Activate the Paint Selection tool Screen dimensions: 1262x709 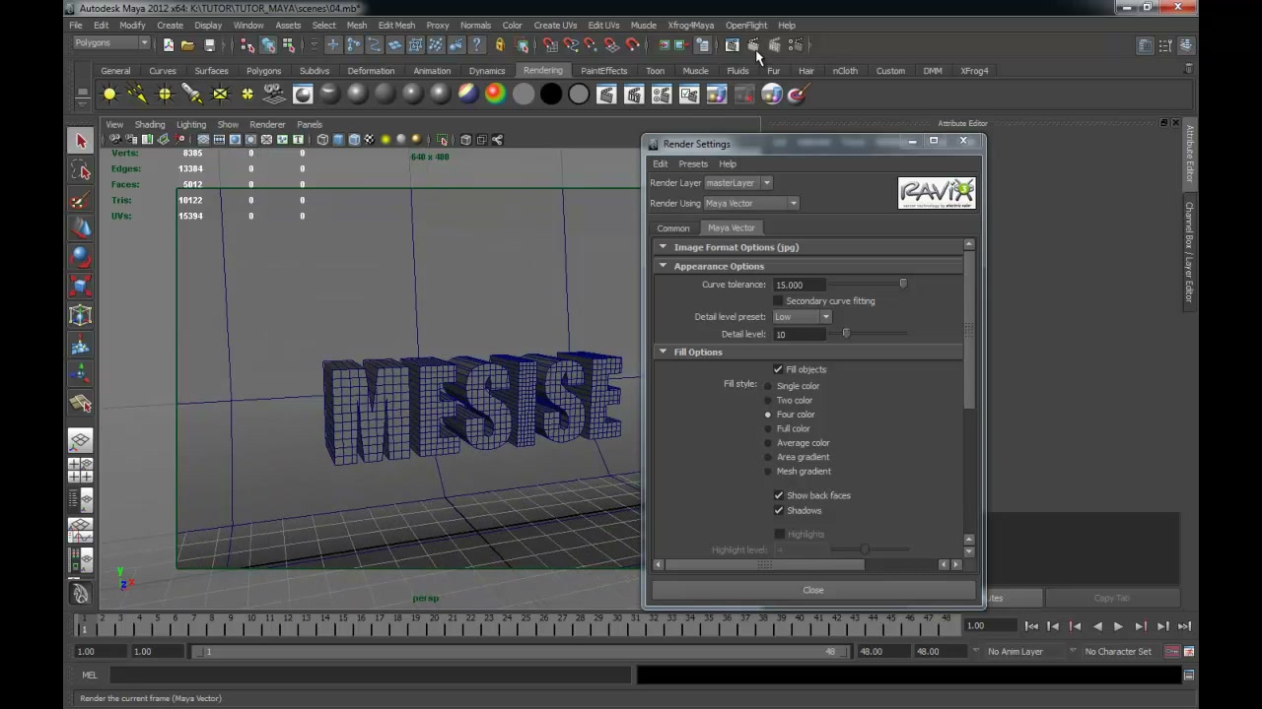point(81,200)
